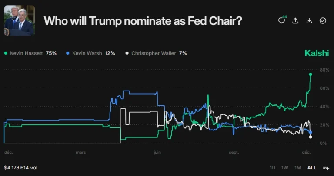Click the Kalshi logo
The width and height of the screenshot is (334, 176).
[x=317, y=53]
